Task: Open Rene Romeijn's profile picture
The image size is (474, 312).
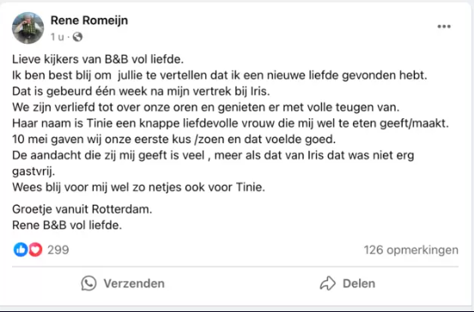Action: click(27, 27)
